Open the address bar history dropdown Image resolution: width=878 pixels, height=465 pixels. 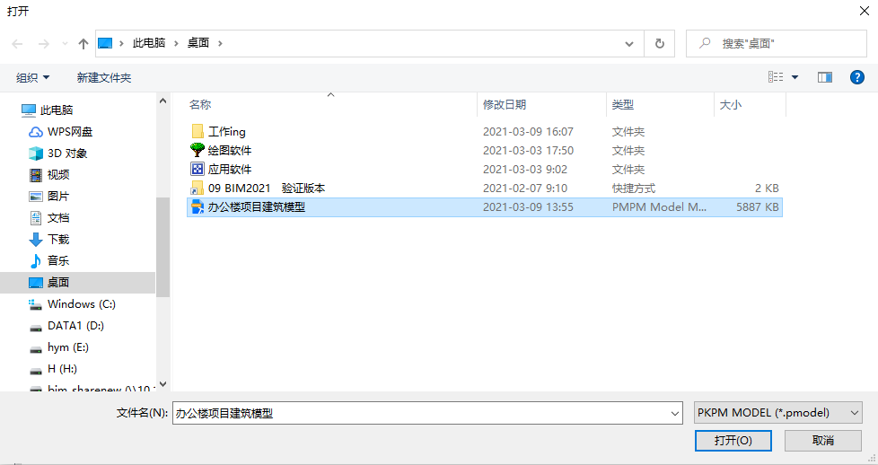[x=629, y=44]
